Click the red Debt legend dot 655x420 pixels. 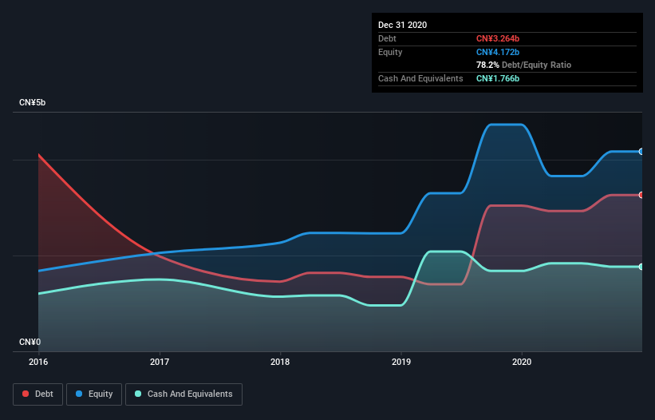click(x=26, y=394)
